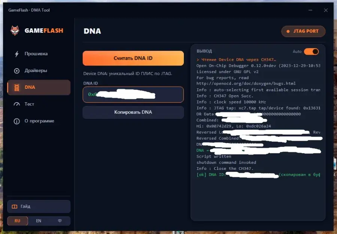Click the 'Open On-Chip Debugger 0.12.0+dev' line
This screenshot has height=234, width=337.
[x=258, y=66]
